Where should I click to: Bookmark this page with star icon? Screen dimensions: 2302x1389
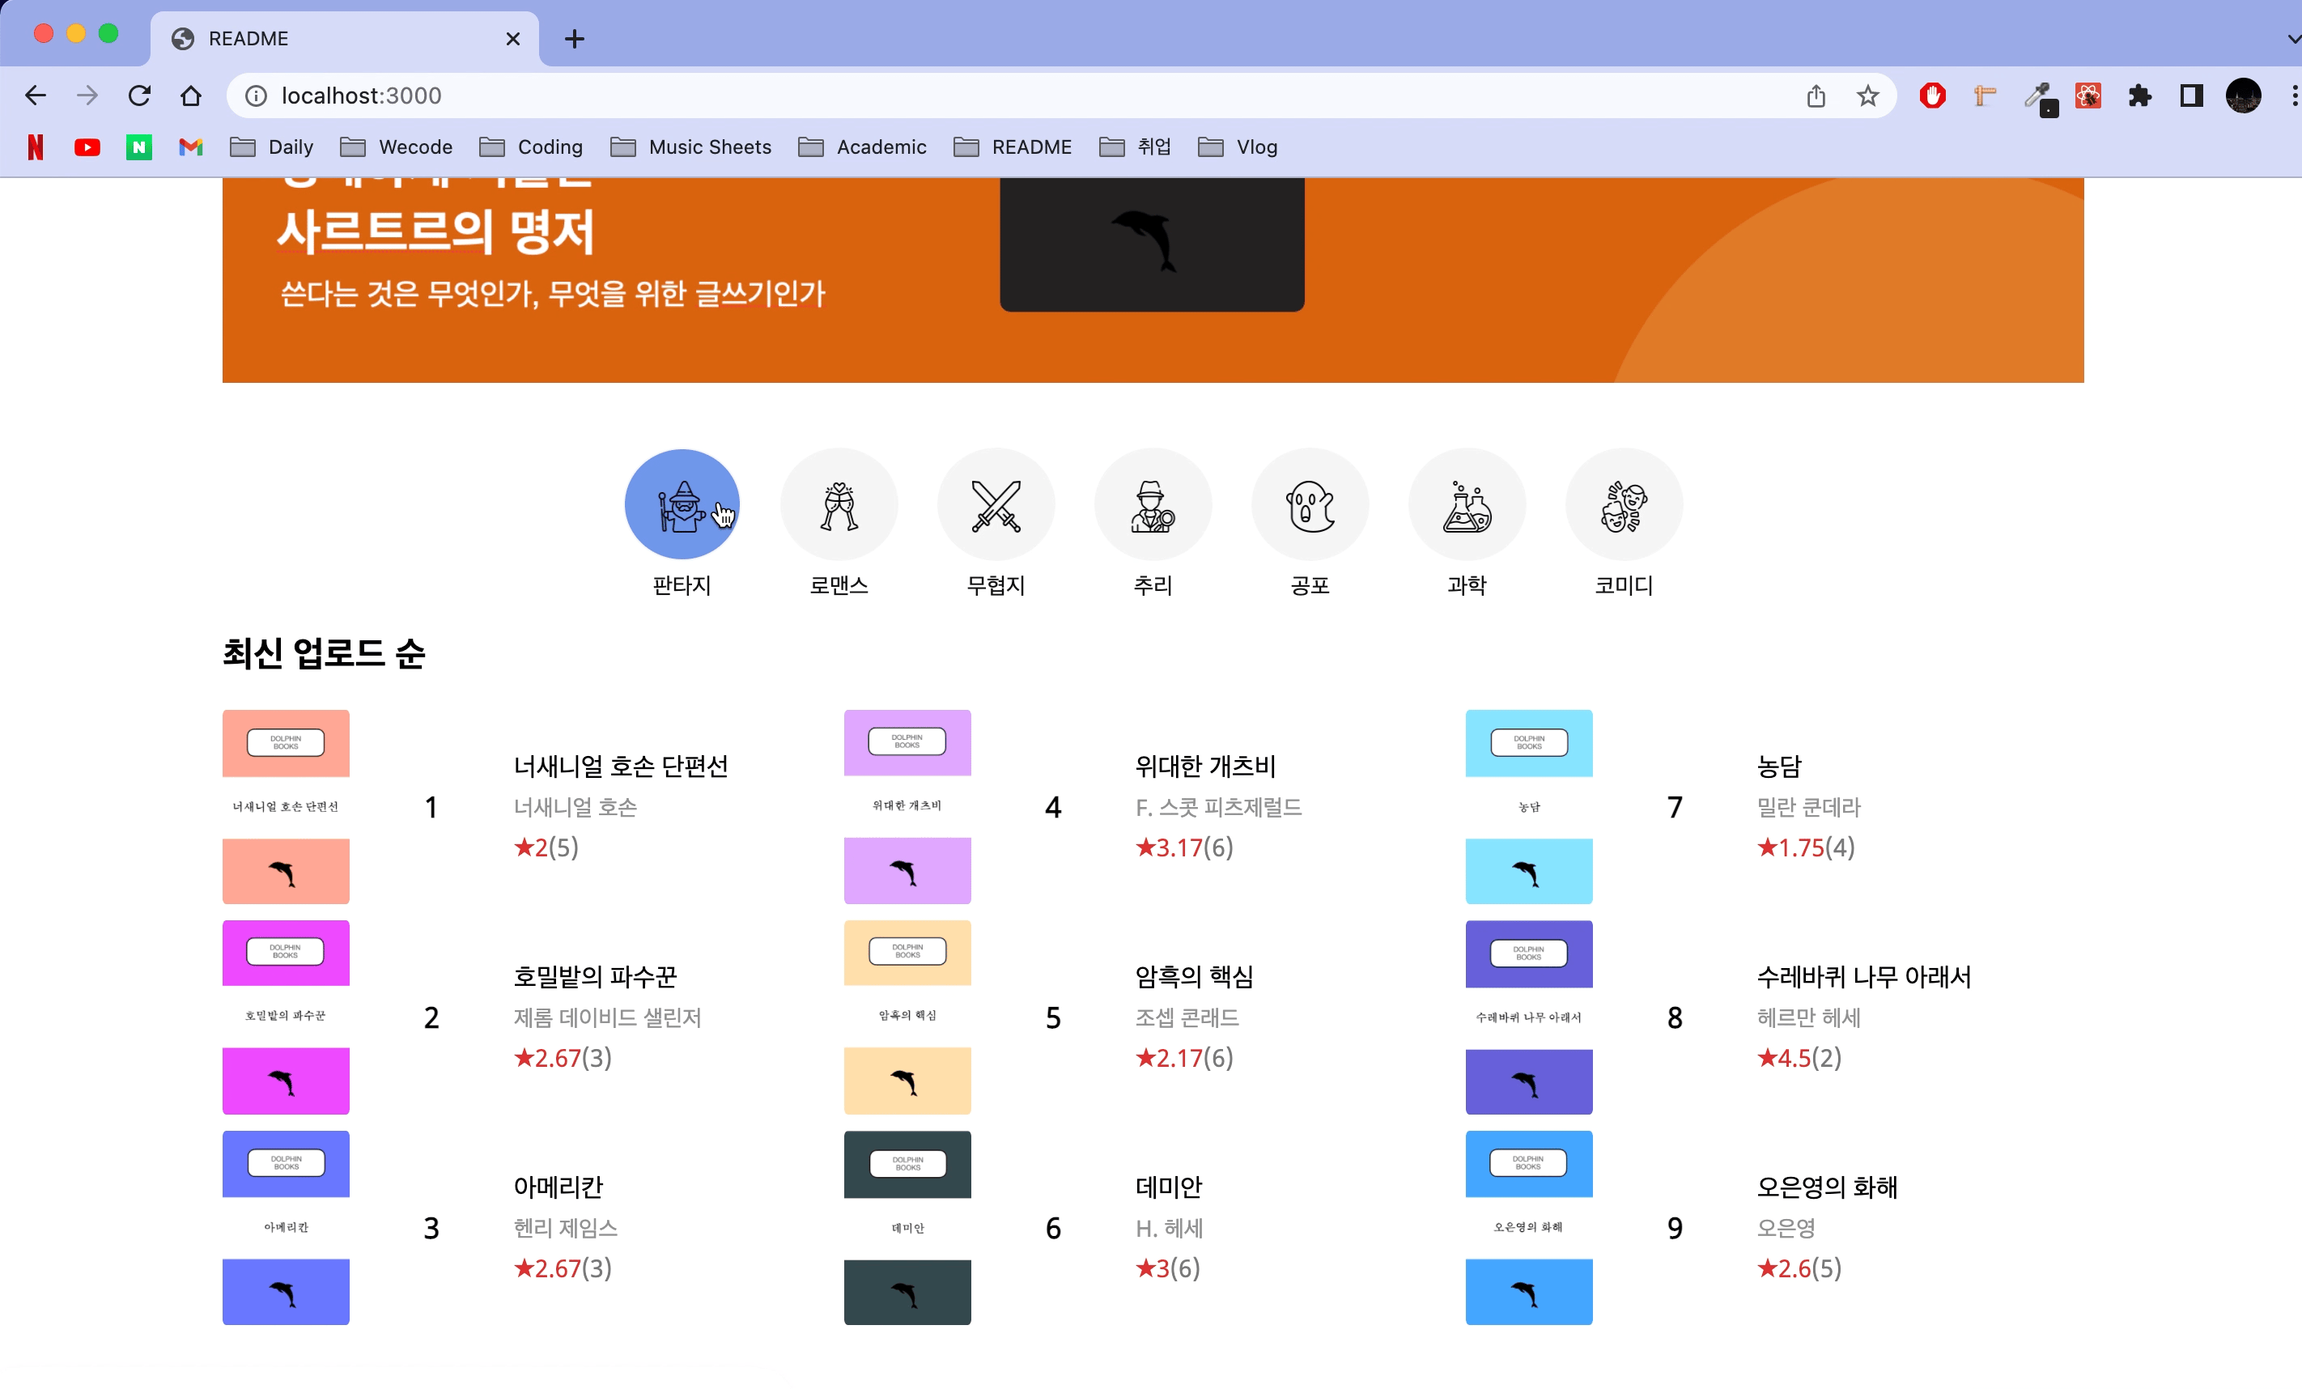[x=1867, y=96]
